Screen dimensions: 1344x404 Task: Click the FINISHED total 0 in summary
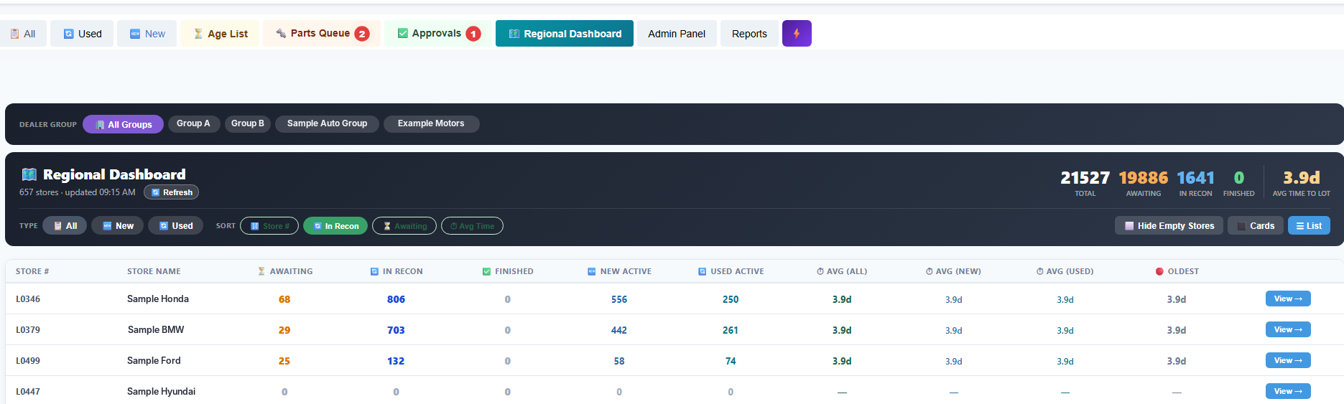pos(1239,177)
